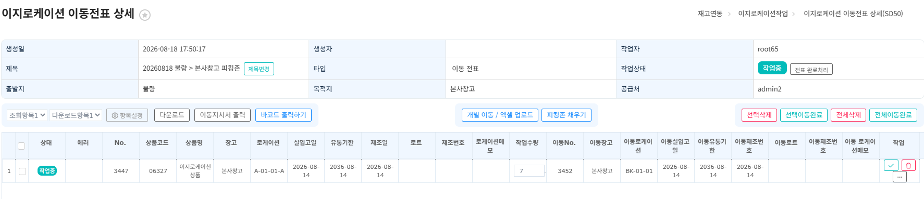This screenshot has height=199, width=924.
Task: Open 항목설정 gear settings
Action: click(127, 115)
